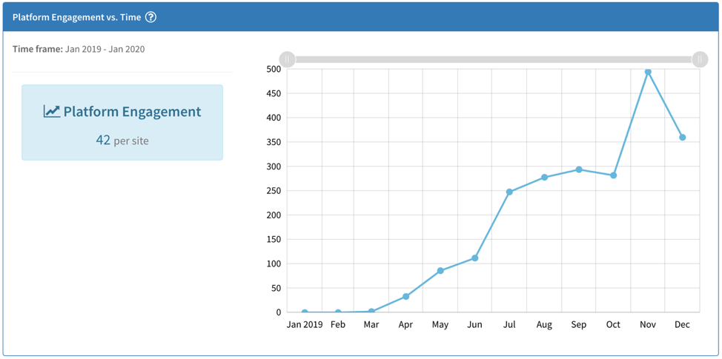The width and height of the screenshot is (722, 359).
Task: Click the 'Platform Engagement vs. Time' panel title
Action: 76,17
